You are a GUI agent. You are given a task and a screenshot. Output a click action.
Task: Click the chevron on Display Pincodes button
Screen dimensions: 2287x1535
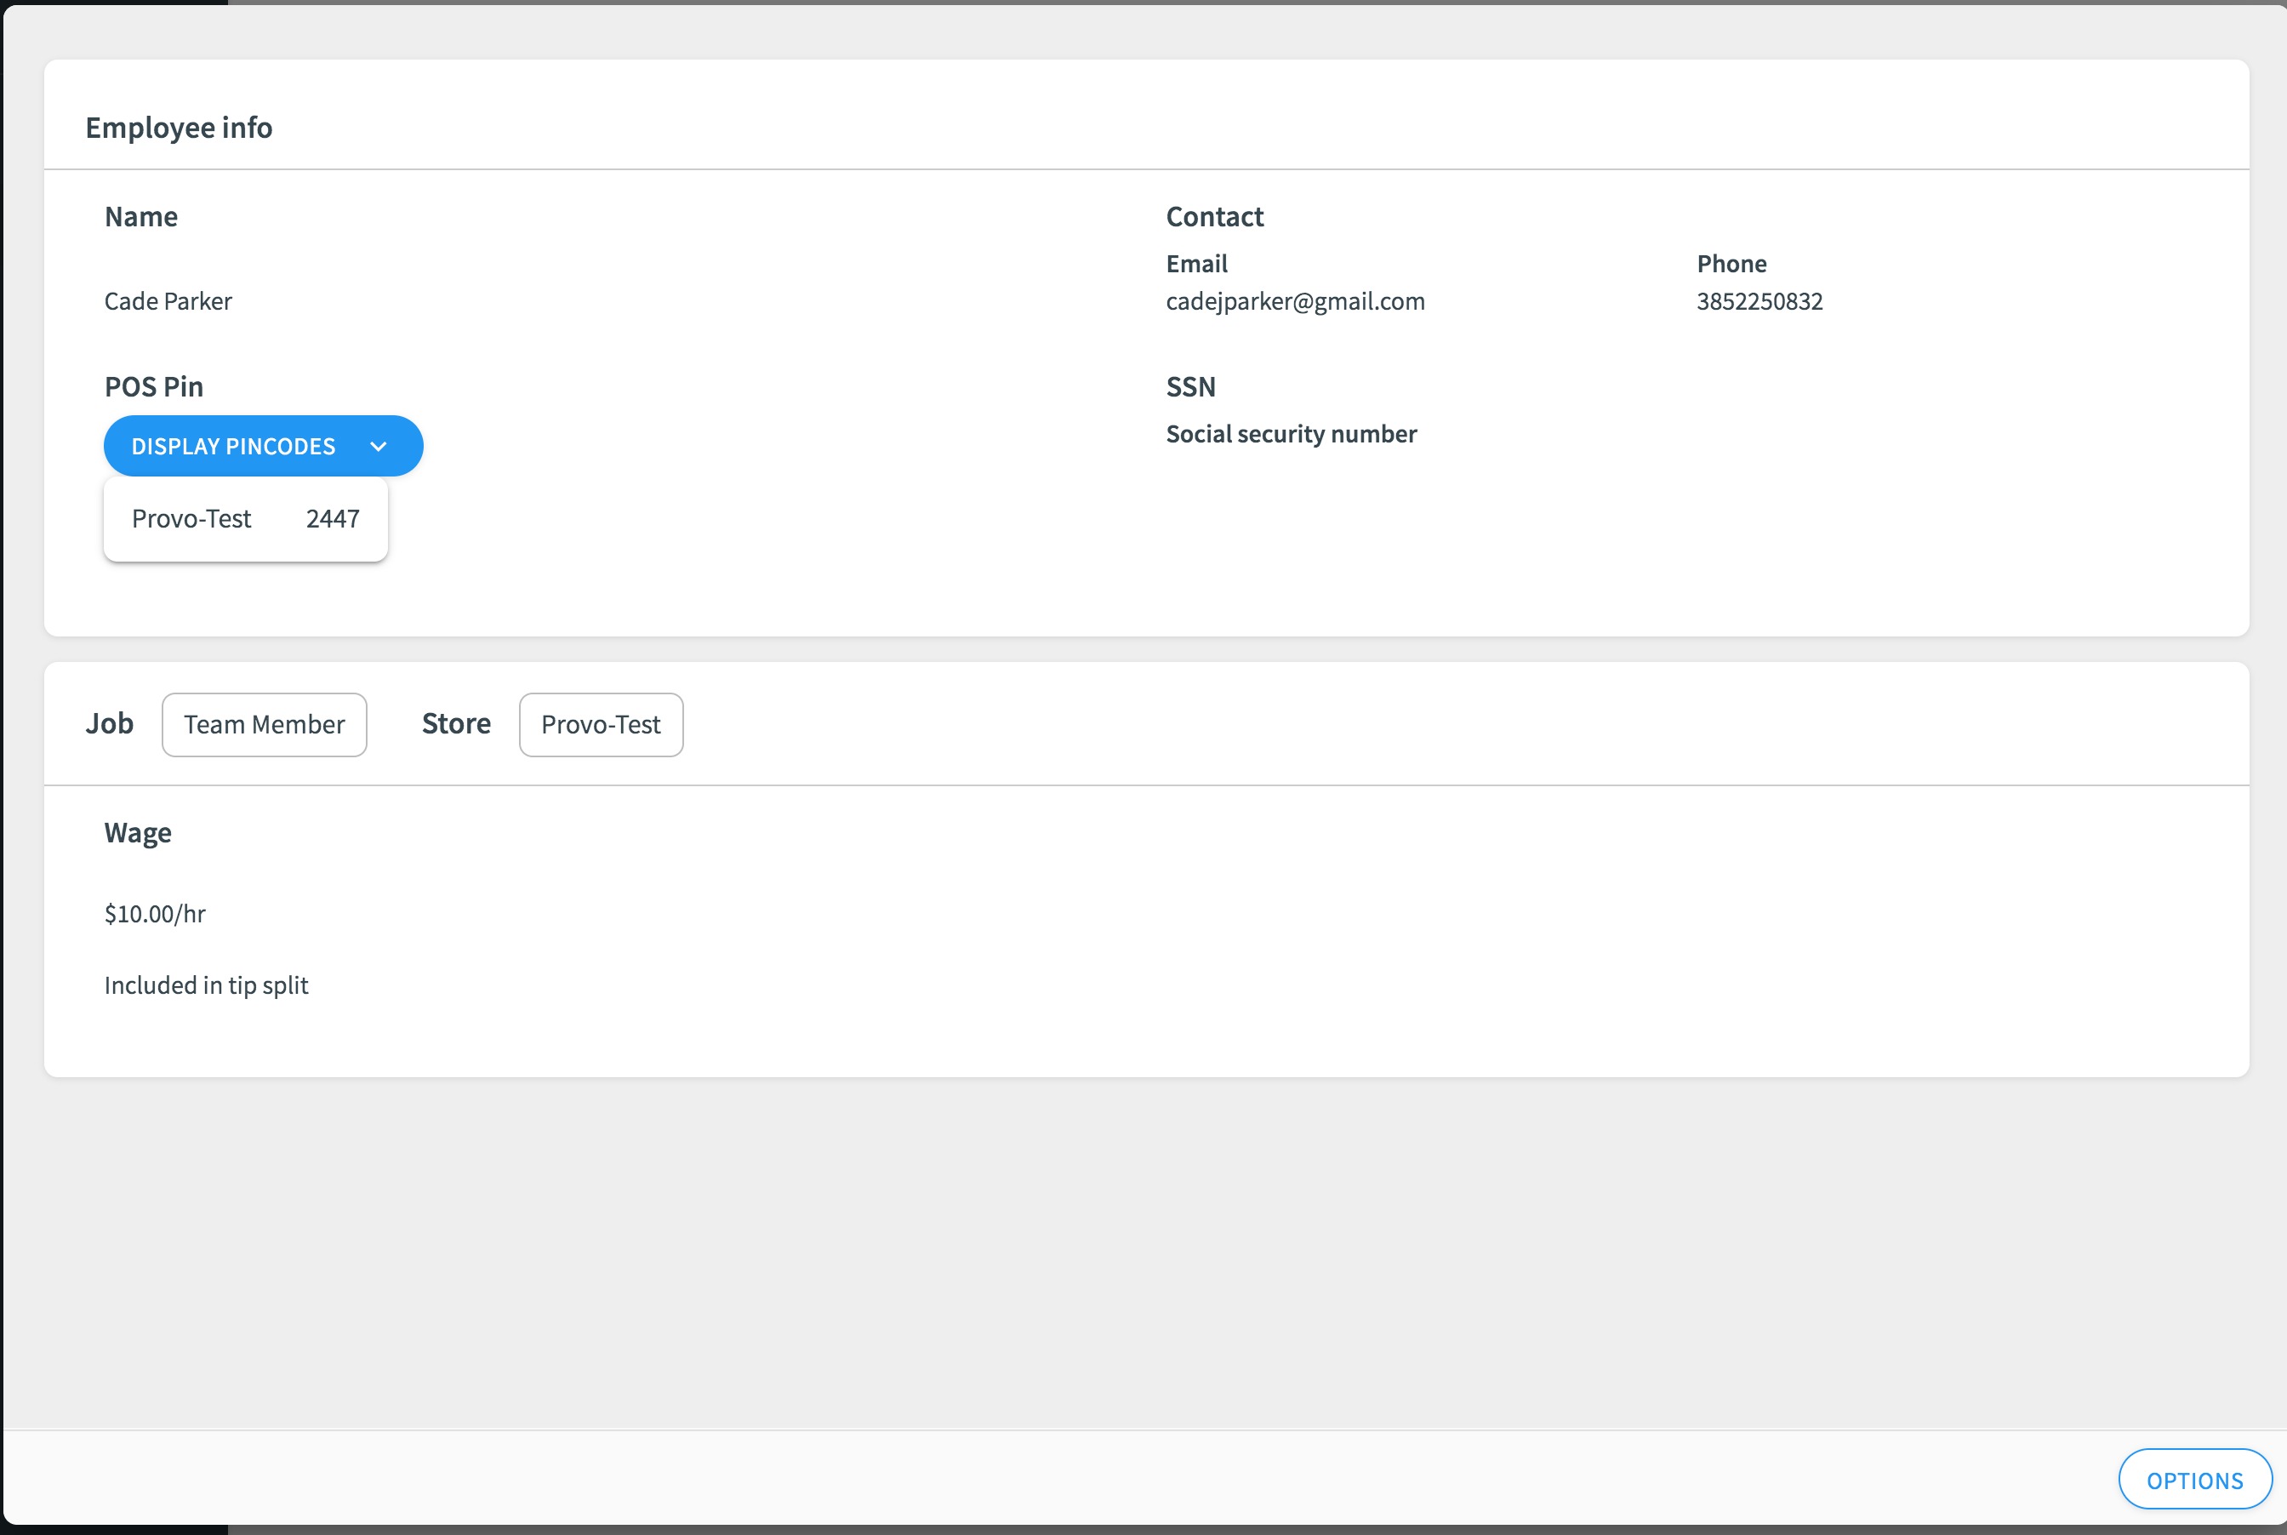(x=379, y=447)
